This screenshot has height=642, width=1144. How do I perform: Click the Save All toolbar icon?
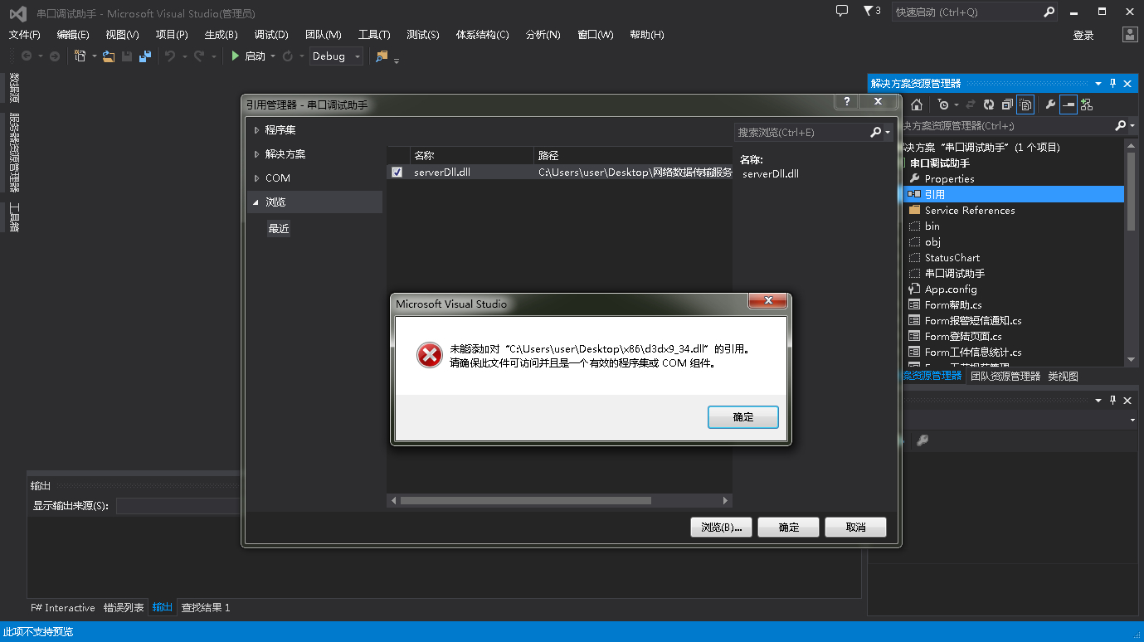click(145, 56)
